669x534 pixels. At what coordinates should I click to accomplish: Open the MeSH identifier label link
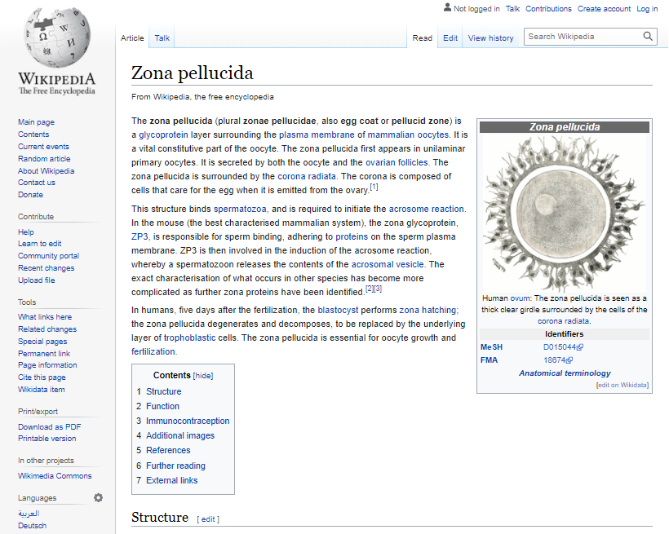pos(491,347)
